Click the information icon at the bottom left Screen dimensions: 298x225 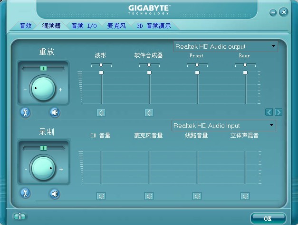tap(19, 216)
